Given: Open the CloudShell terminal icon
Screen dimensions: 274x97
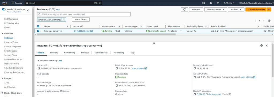Looking at the screenshot, I should click(x=204, y=3).
